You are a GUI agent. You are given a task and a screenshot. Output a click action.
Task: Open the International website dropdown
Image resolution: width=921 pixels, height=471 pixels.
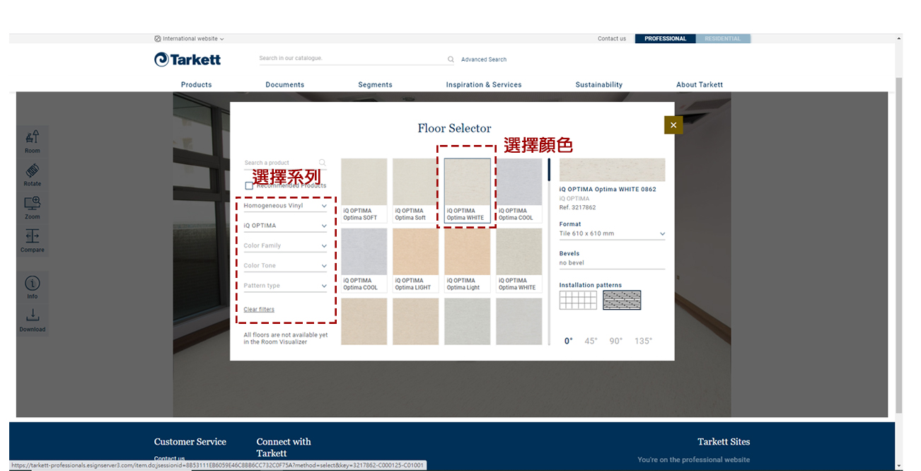pos(189,39)
